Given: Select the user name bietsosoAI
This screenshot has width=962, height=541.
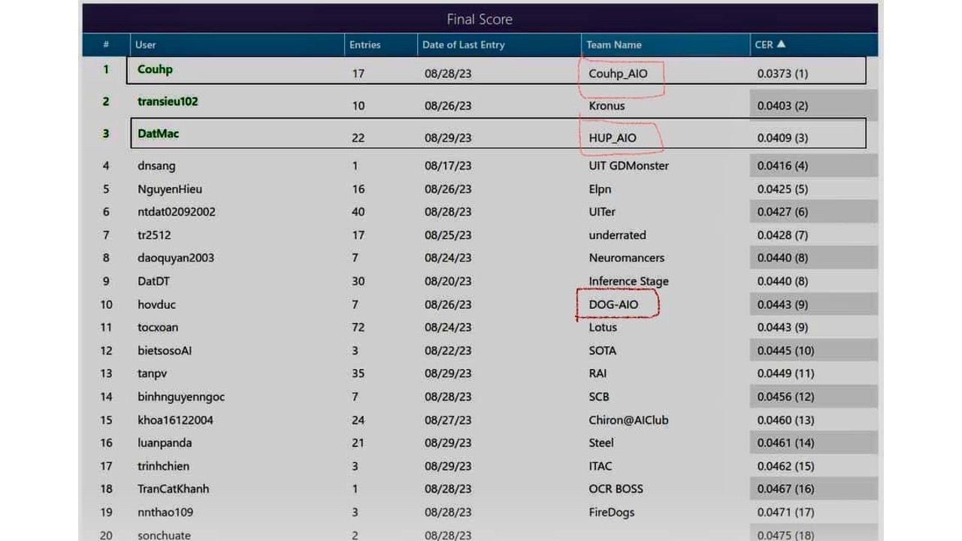Looking at the screenshot, I should click(x=165, y=350).
